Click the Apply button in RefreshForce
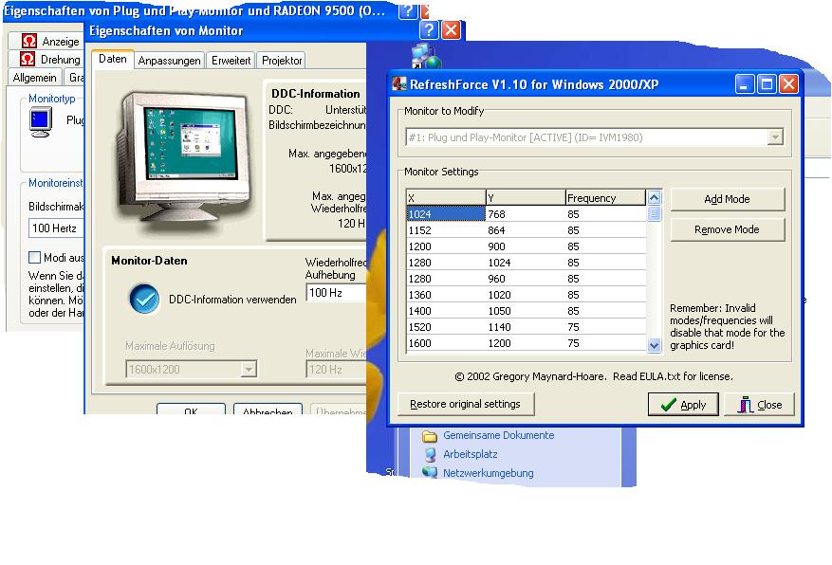Image resolution: width=832 pixels, height=565 pixels. (683, 405)
